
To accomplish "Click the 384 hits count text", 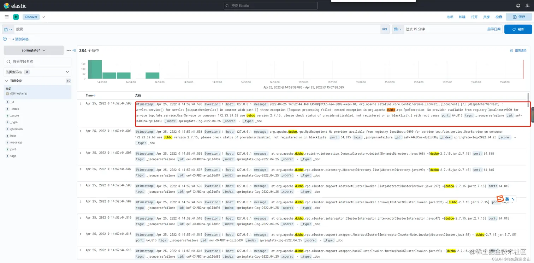I will tap(89, 50).
